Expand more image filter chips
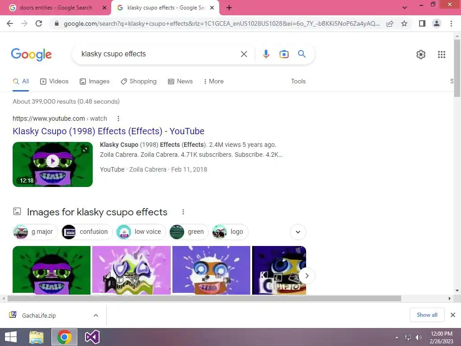461x346 pixels. [x=298, y=232]
